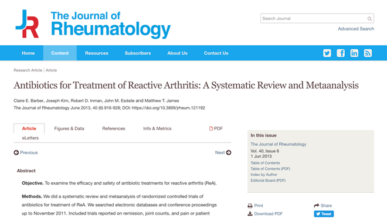Click the magnifier search icon
This screenshot has height=218, width=387.
pyautogui.click(x=369, y=19)
